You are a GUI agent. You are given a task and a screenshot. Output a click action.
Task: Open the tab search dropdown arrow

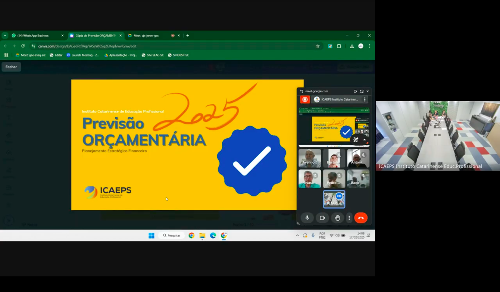5,35
